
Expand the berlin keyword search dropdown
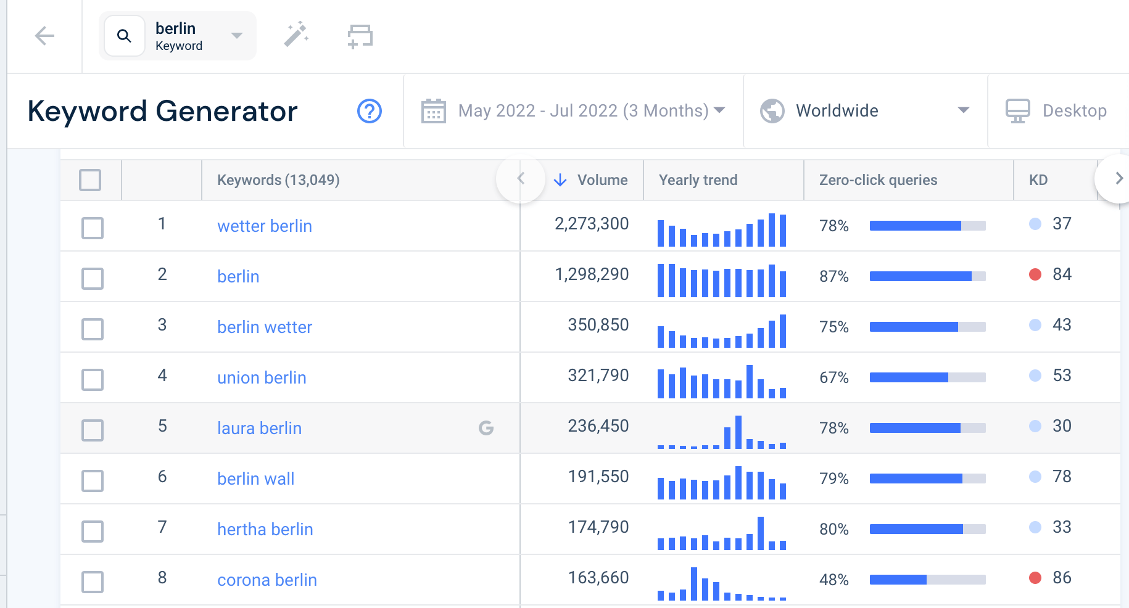[x=237, y=36]
